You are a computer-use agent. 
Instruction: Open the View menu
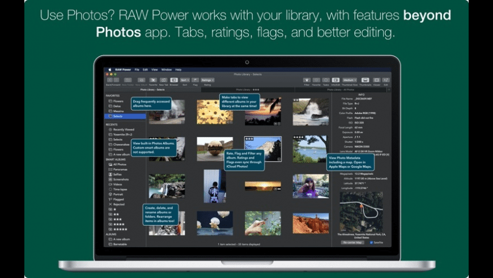[x=155, y=70]
